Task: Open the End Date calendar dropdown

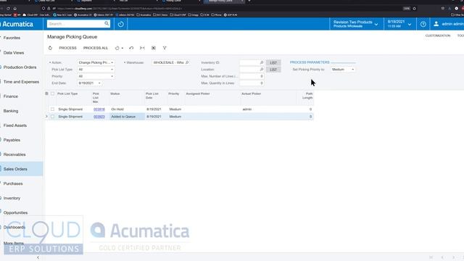Action: [x=99, y=83]
